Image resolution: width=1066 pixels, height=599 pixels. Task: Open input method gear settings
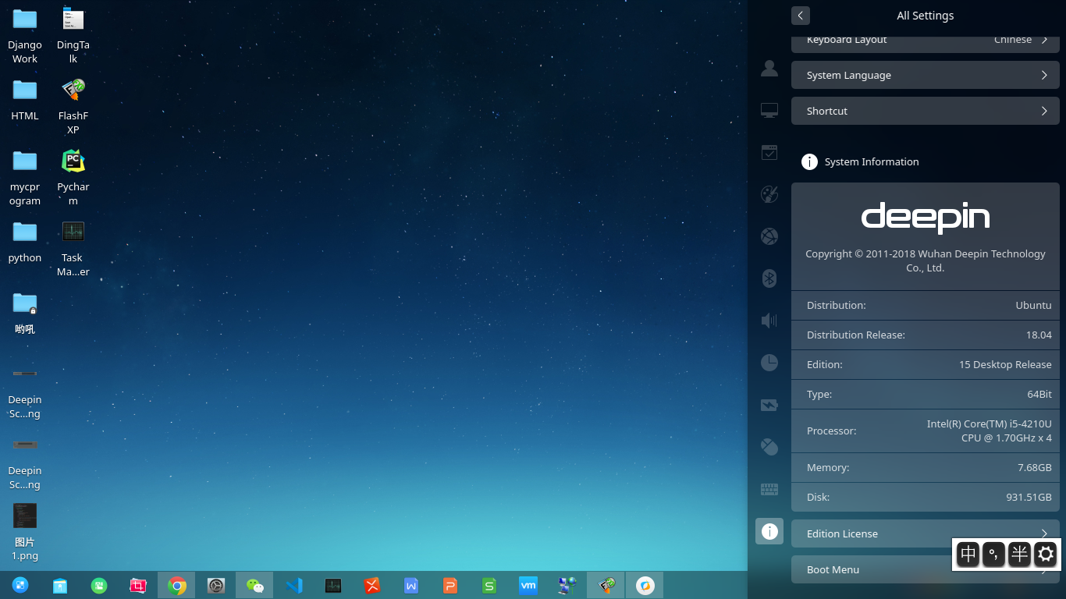(1046, 555)
